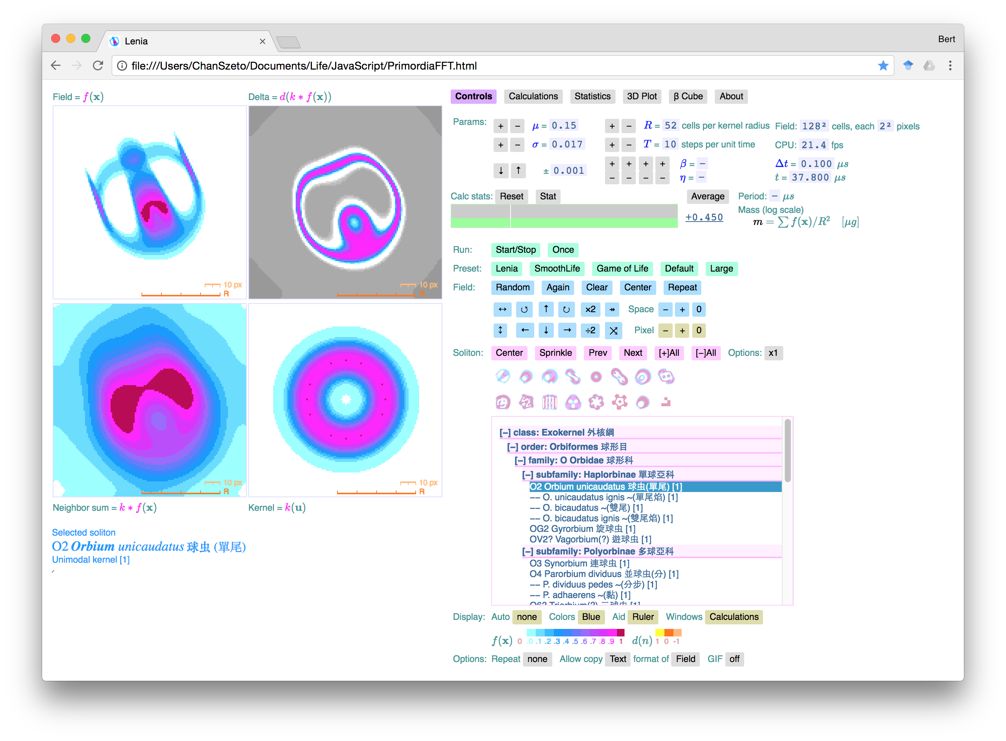Select the smiley-face soliton icon

(x=502, y=402)
